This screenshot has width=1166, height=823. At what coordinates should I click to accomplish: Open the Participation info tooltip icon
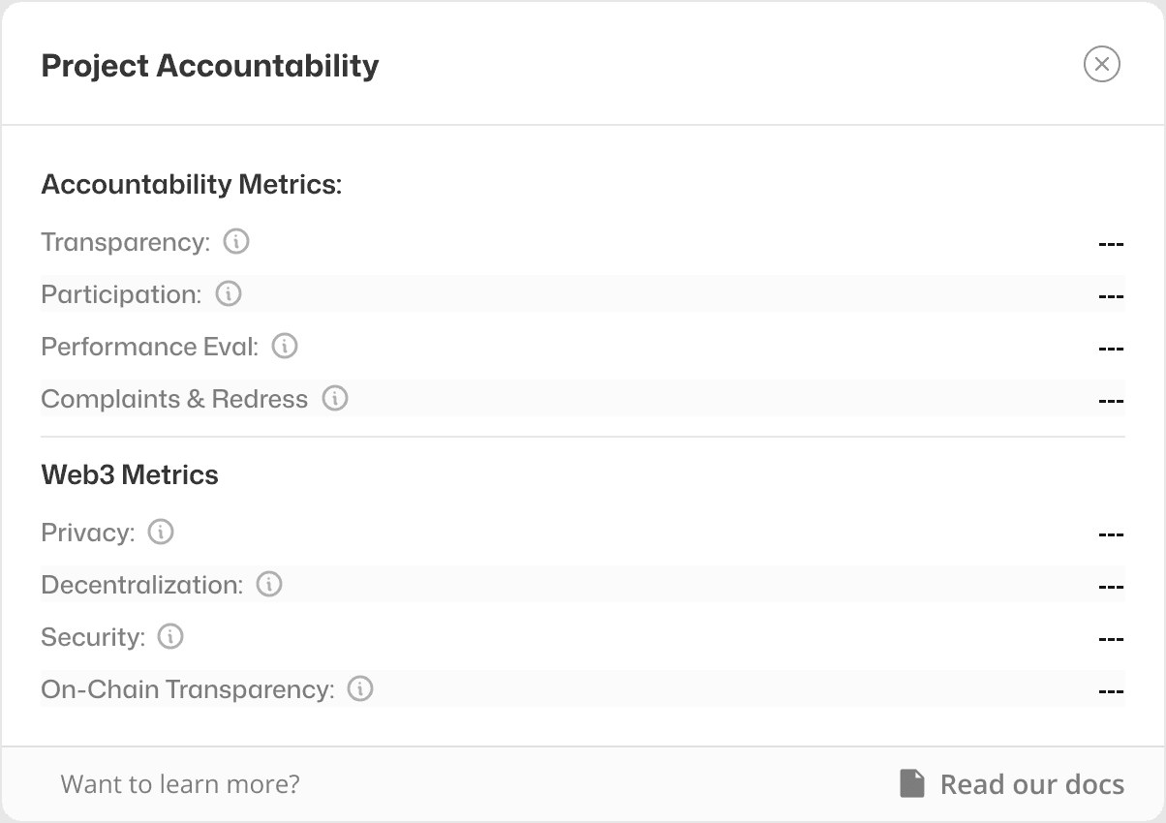coord(229,293)
